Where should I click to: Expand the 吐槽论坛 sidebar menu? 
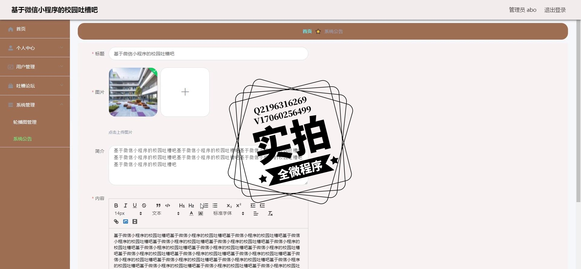(x=35, y=86)
